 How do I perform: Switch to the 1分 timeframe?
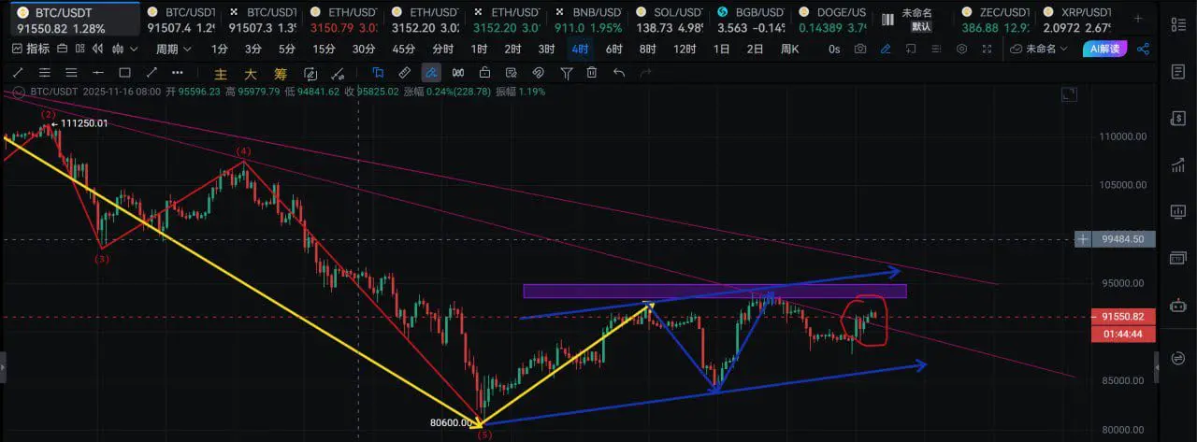tap(220, 49)
